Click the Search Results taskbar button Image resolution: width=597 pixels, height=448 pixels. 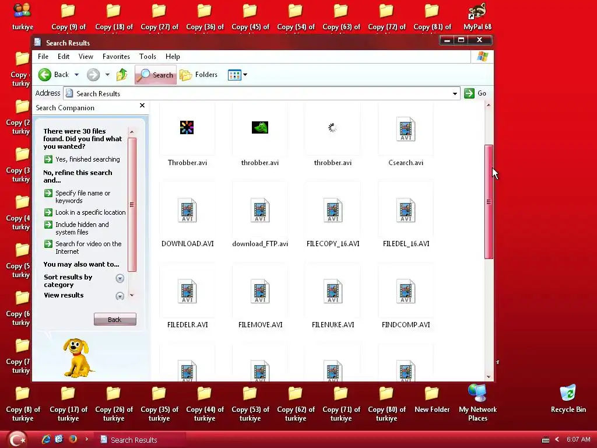(139, 440)
